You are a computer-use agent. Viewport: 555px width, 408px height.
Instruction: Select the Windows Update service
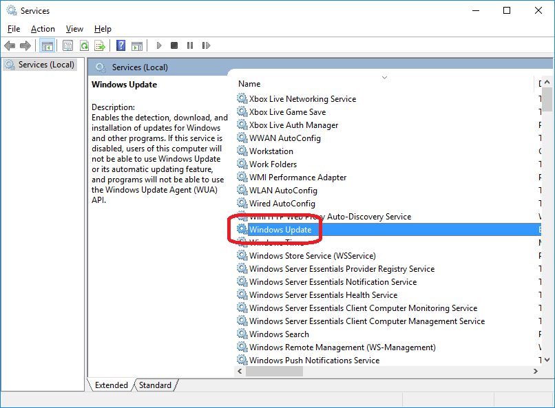tap(280, 230)
